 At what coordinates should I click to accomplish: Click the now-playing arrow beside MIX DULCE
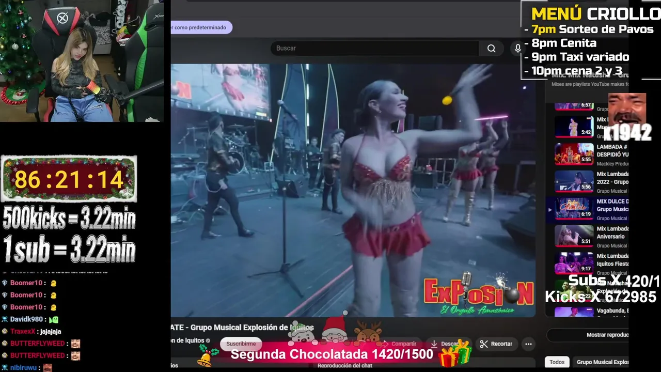pos(550,209)
